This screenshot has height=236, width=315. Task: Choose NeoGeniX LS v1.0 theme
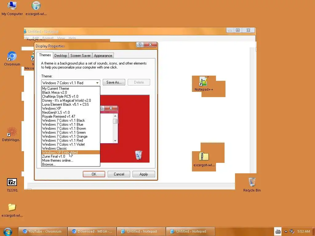pyautogui.click(x=71, y=112)
